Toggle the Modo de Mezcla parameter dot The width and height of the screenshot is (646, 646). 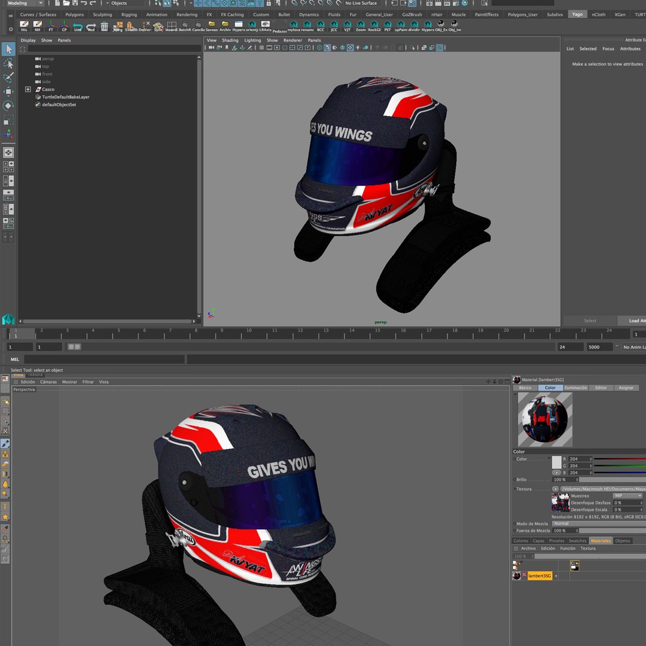(x=514, y=523)
